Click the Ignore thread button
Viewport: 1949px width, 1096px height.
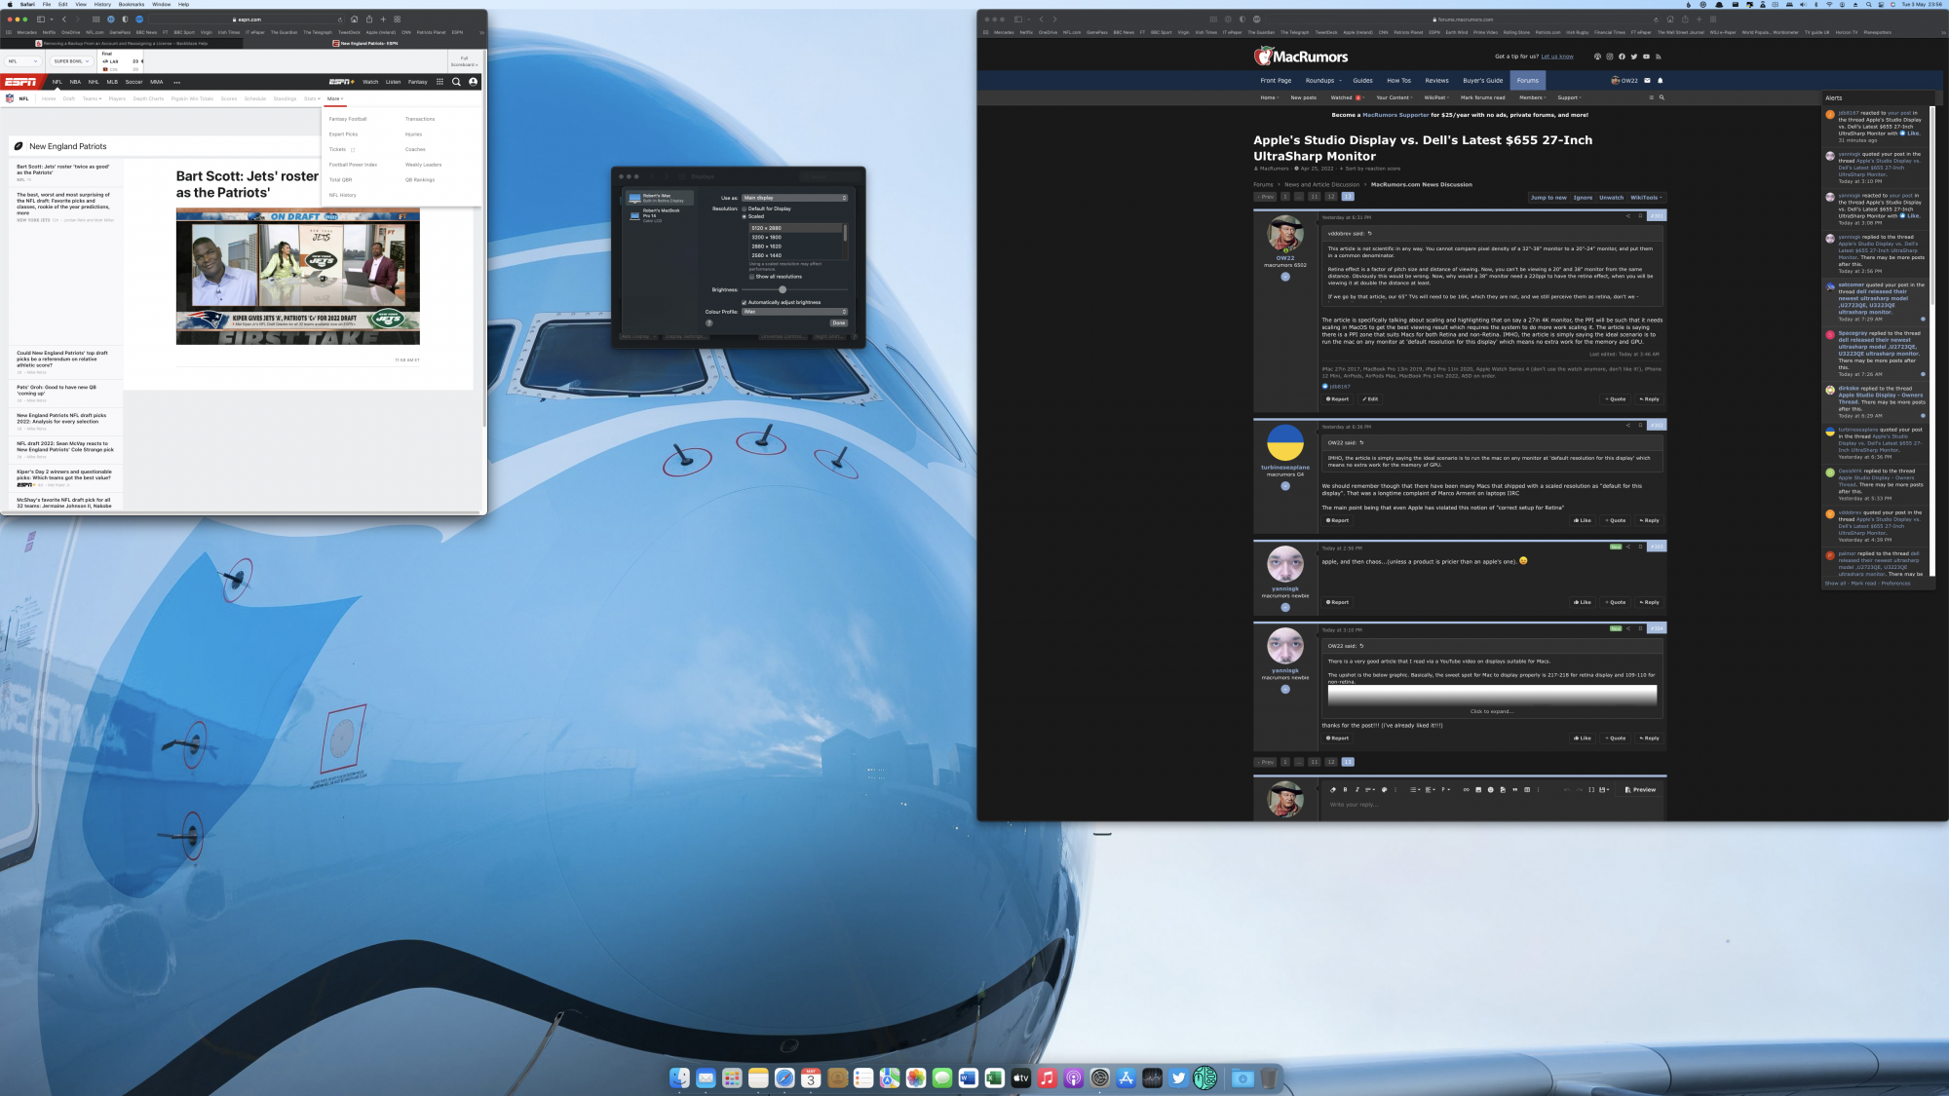pos(1583,198)
